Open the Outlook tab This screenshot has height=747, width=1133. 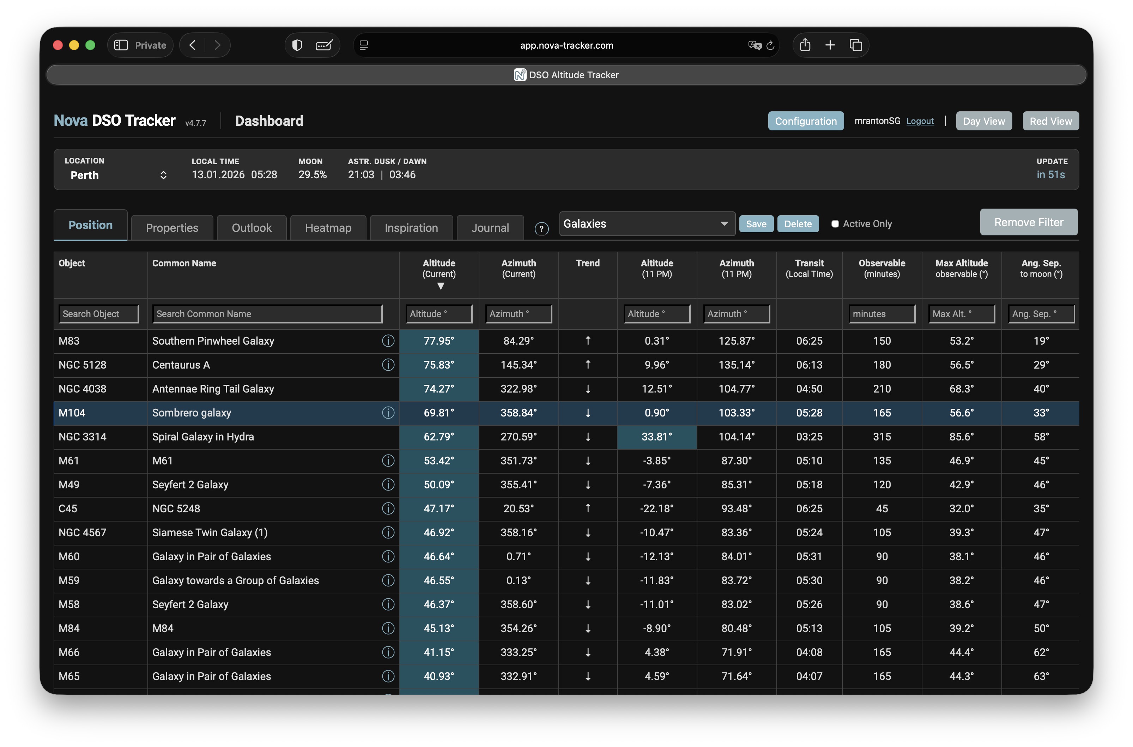[251, 228]
